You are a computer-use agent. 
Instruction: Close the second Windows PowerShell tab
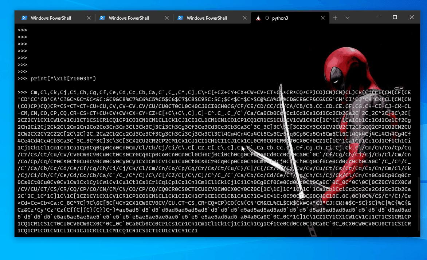(167, 18)
